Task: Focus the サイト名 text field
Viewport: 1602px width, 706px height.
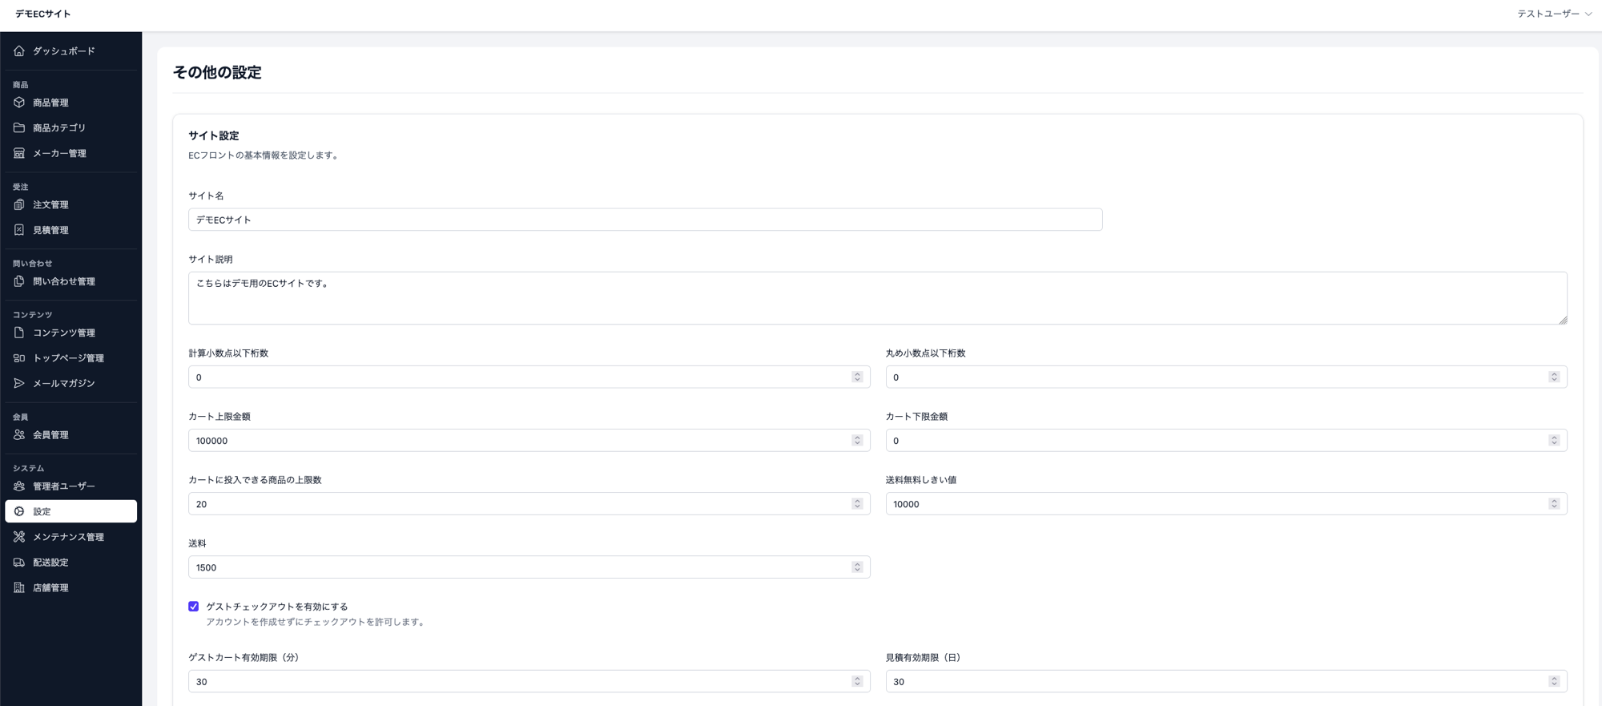Action: [x=646, y=220]
